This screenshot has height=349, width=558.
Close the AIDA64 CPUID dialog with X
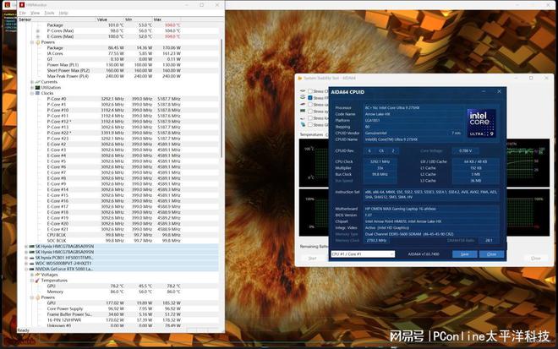click(499, 91)
